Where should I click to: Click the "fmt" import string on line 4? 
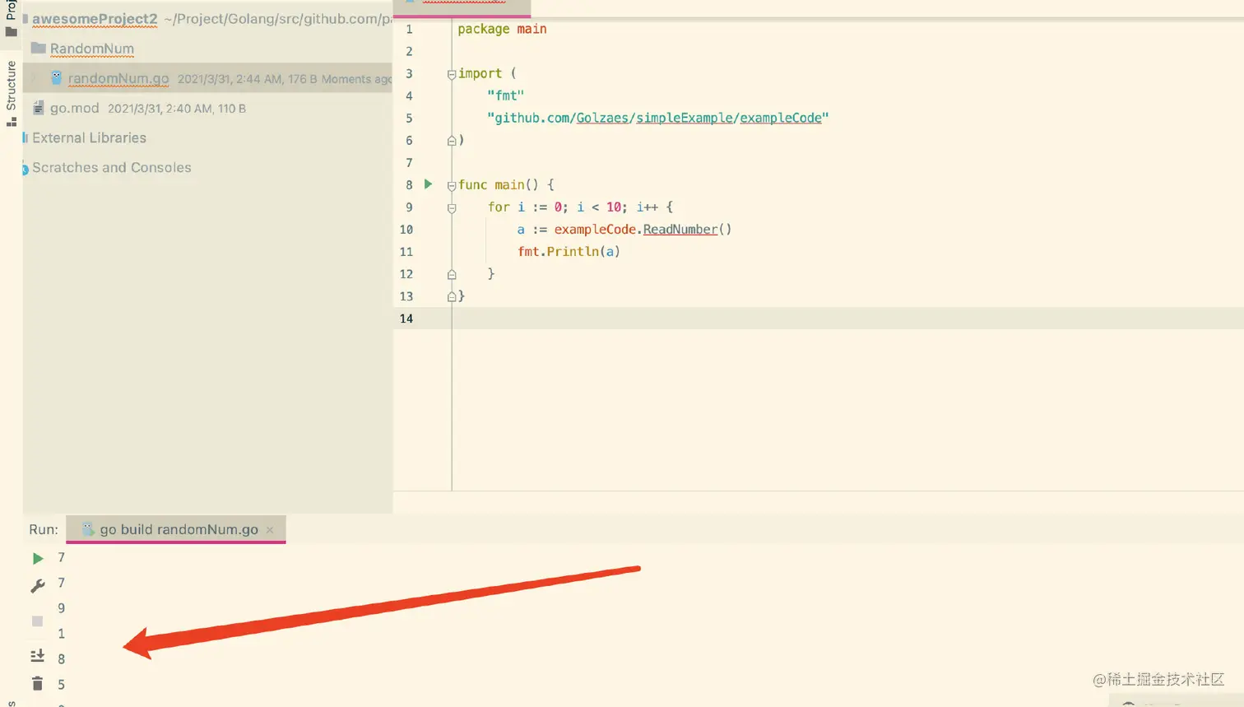pyautogui.click(x=505, y=95)
